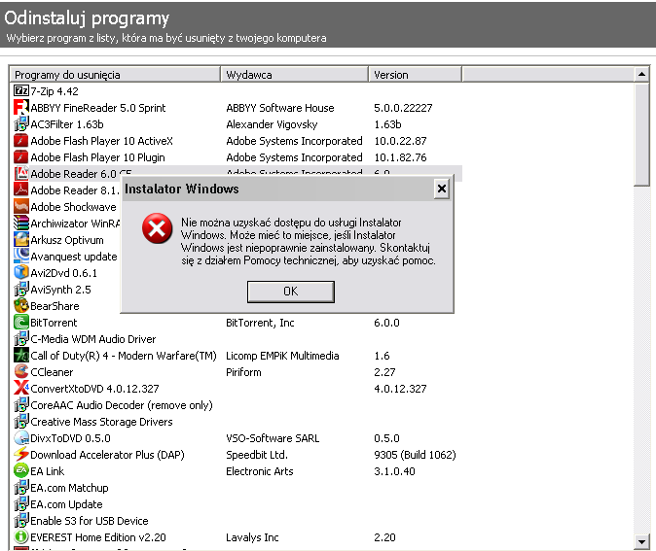
Task: Click the Call of Duty 4 icon
Action: click(x=20, y=355)
